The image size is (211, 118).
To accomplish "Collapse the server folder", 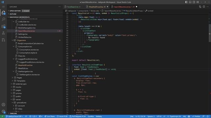I will tap(18, 100).
